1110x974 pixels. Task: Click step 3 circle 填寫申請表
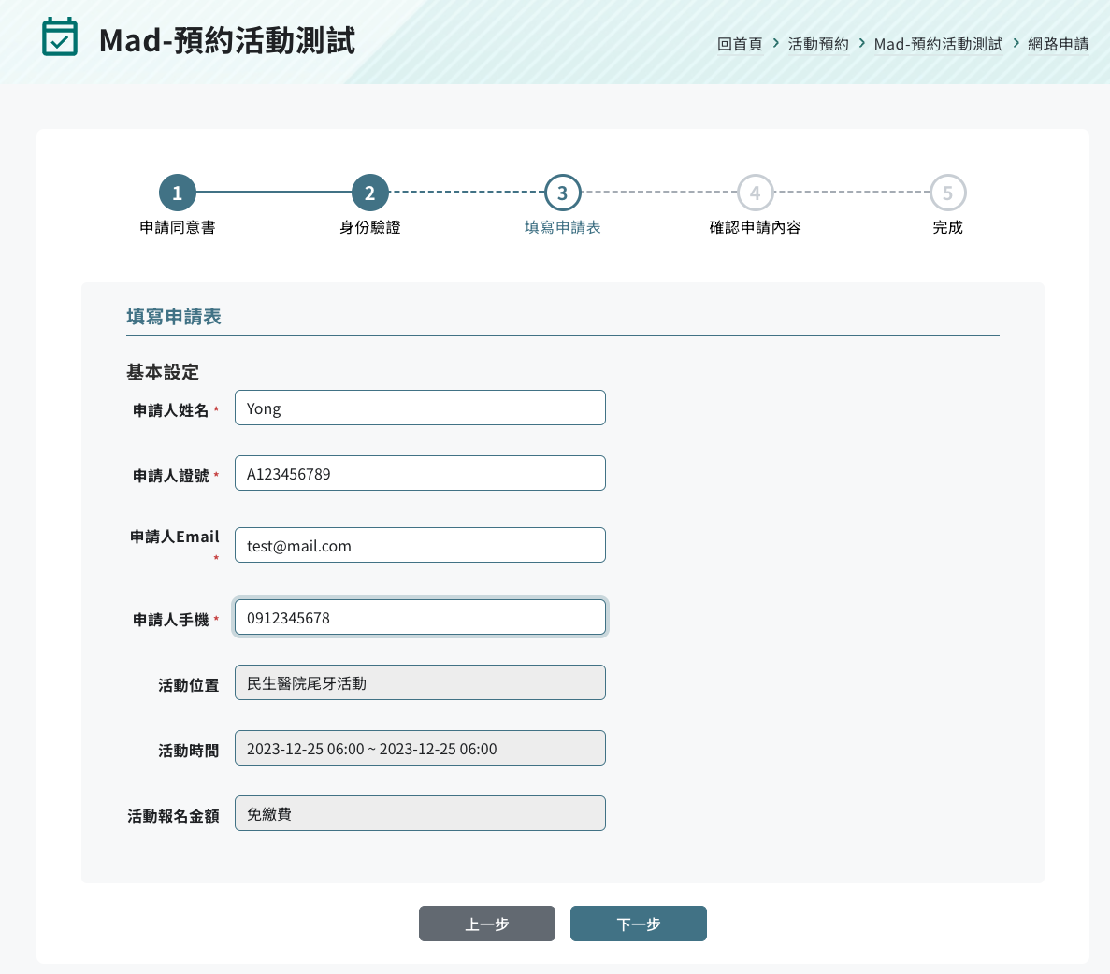pos(563,193)
